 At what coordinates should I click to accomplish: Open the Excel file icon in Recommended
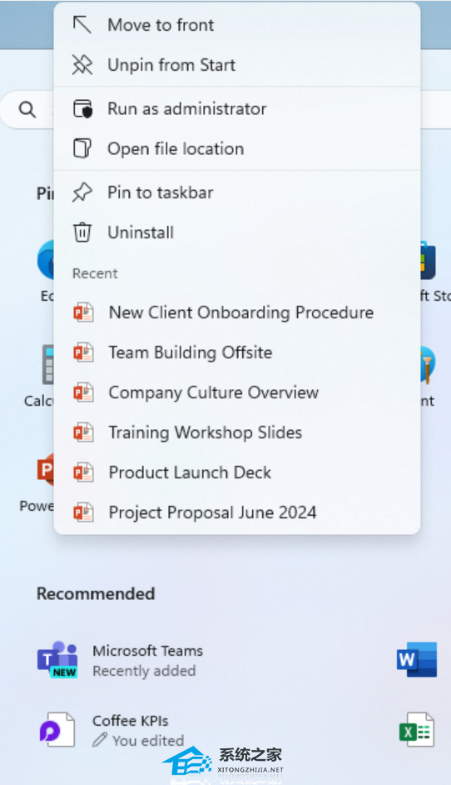[417, 729]
